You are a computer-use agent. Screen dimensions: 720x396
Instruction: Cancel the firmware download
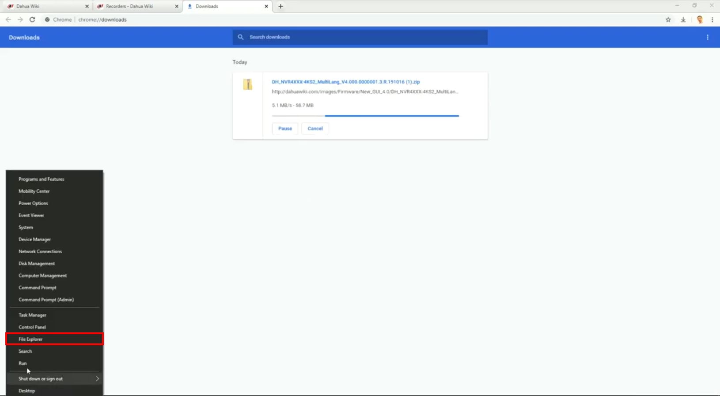315,129
